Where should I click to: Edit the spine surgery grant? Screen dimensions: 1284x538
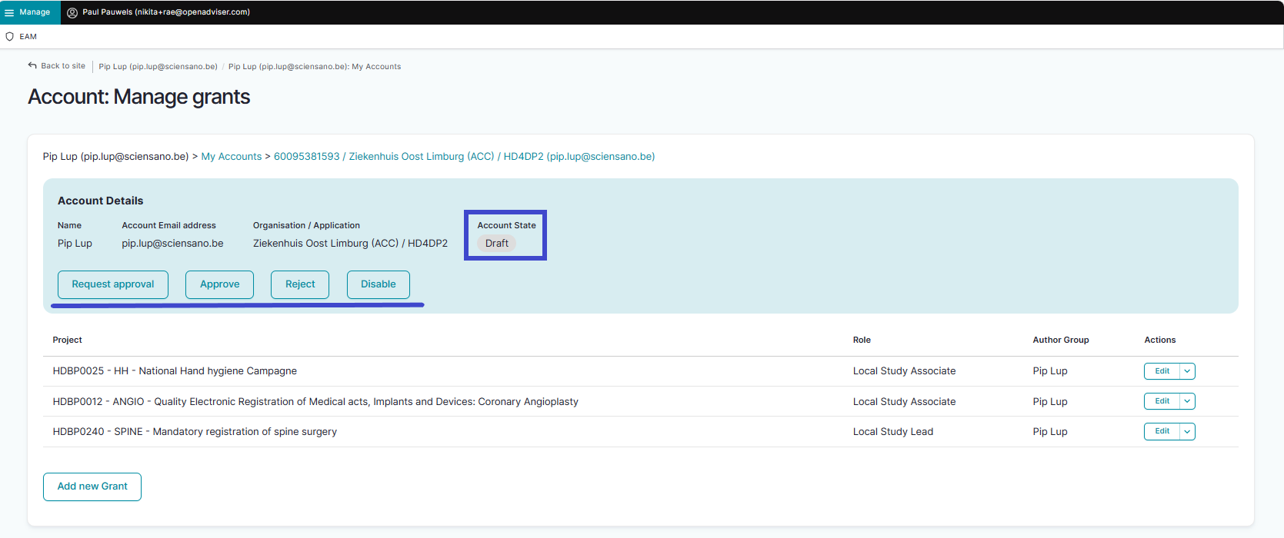click(1162, 431)
